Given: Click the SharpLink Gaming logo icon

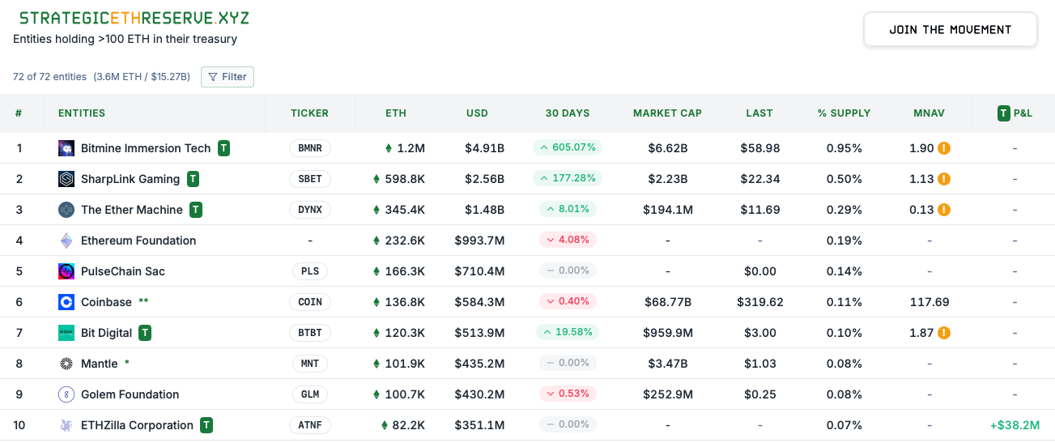Looking at the screenshot, I should (x=66, y=179).
